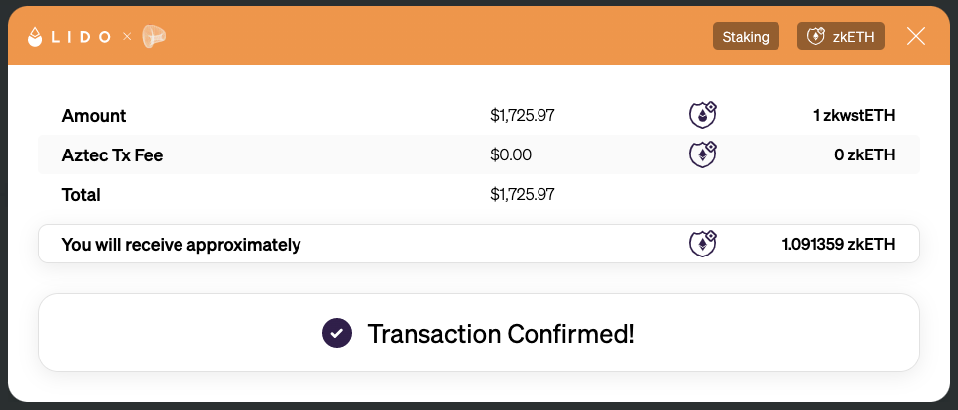Viewport: 958px width, 410px height.
Task: Click the Lido droplet logo icon
Action: (35, 37)
